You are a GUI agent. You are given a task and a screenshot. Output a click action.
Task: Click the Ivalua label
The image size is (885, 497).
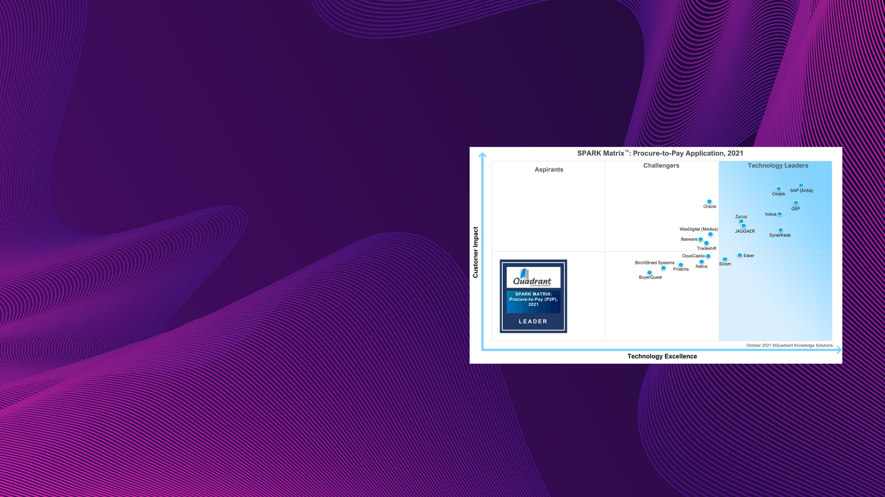pyautogui.click(x=771, y=215)
